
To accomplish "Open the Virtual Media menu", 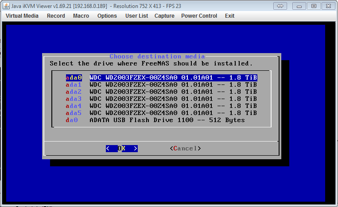I will coord(22,16).
